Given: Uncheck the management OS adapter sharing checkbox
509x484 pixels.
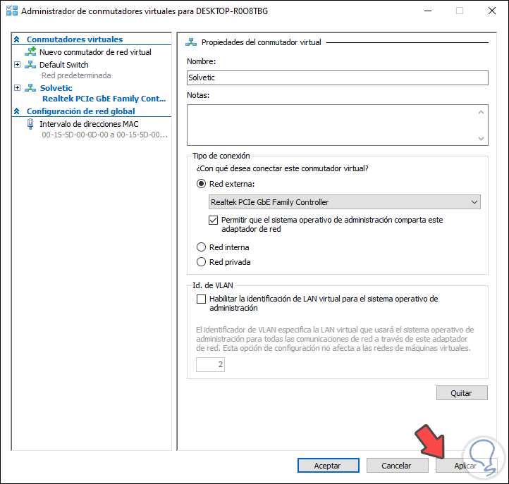Looking at the screenshot, I should pos(214,220).
